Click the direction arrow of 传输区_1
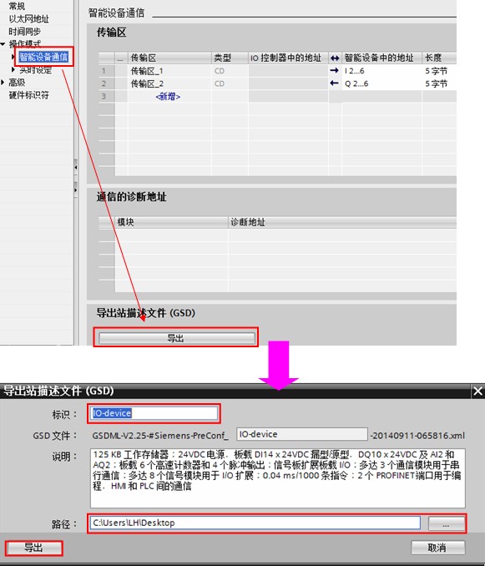Image resolution: width=485 pixels, height=566 pixels. tap(335, 71)
